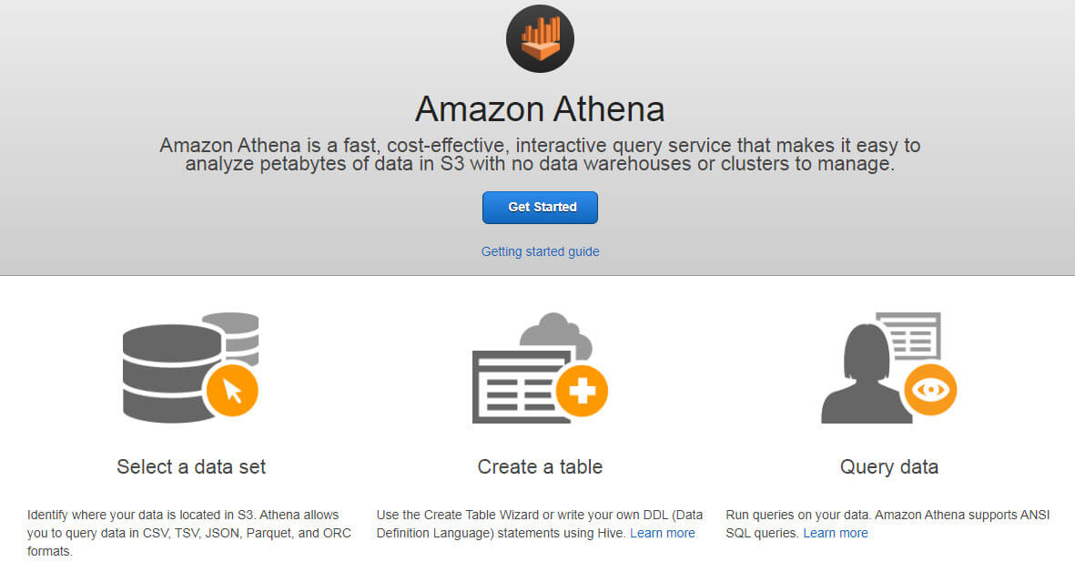Click the Amazon Athena page title
Image resolution: width=1075 pixels, height=562 pixels.
click(540, 107)
